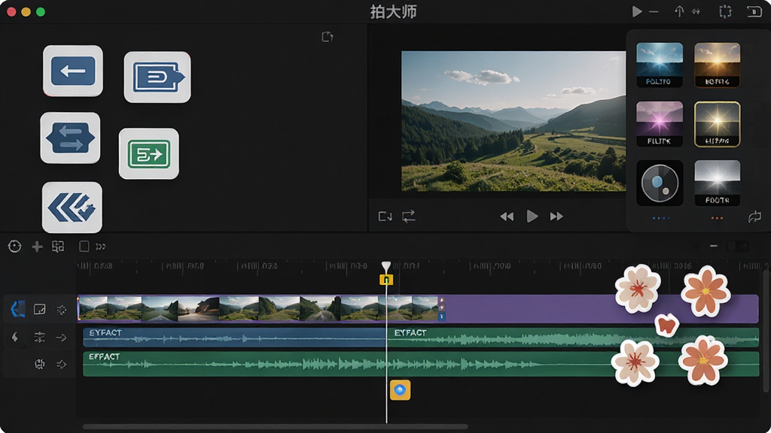Select the FOOTR white flare effect
Screen dimensions: 771x433
(x=717, y=183)
